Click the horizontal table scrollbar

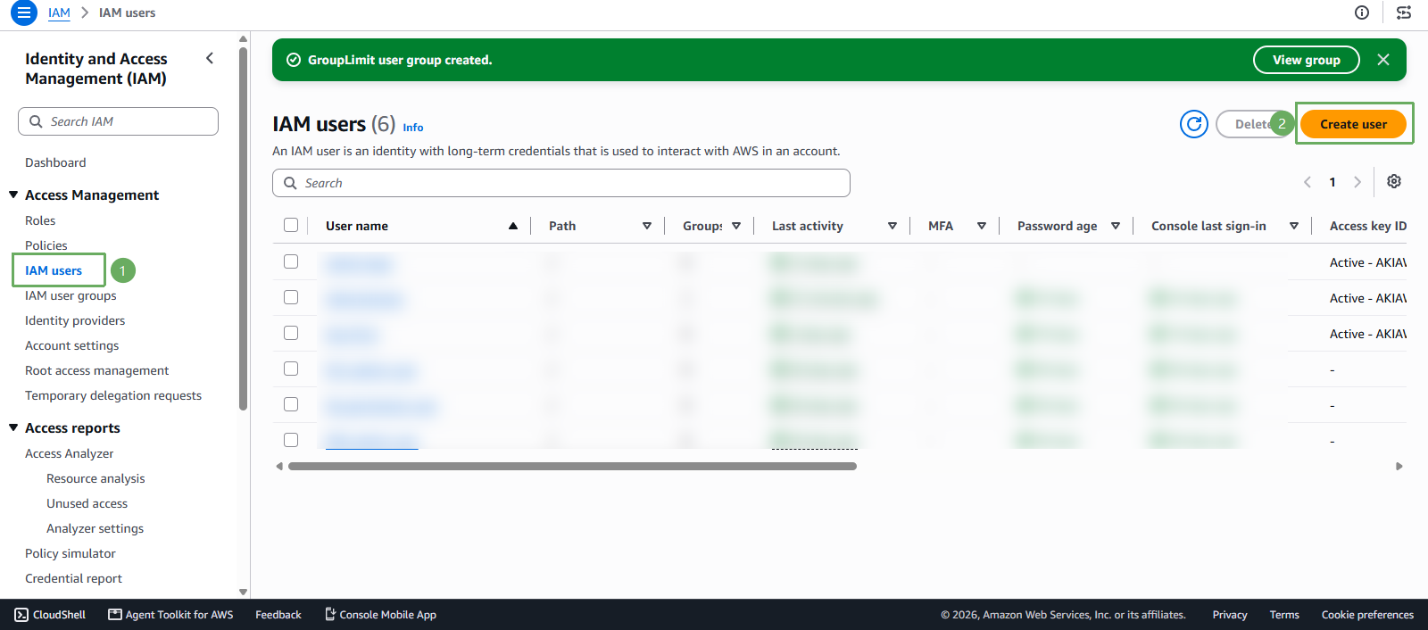[572, 466]
